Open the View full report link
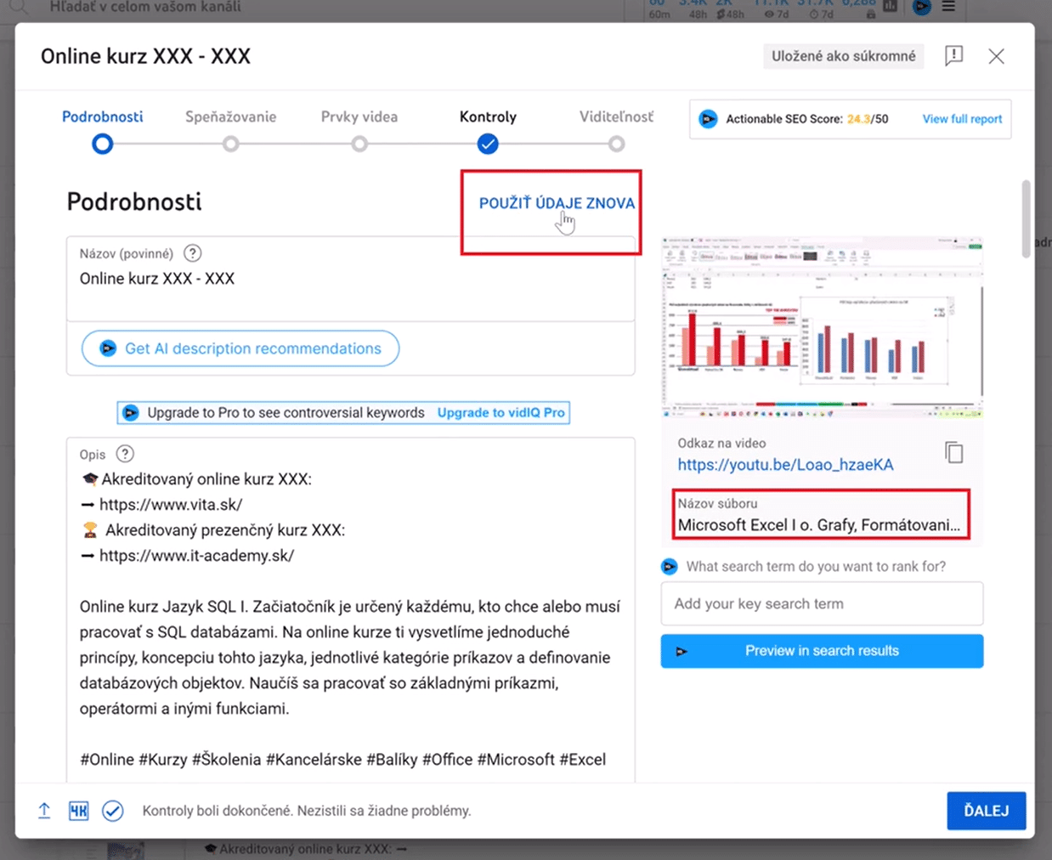The height and width of the screenshot is (860, 1052). [962, 119]
